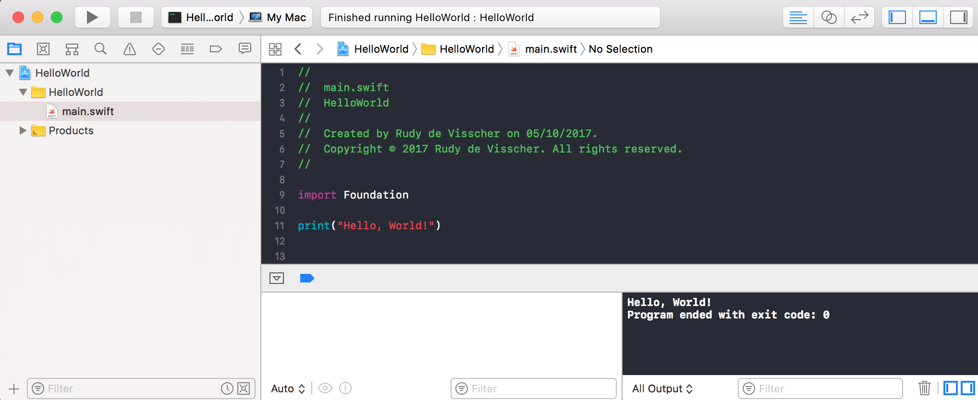Click the Copyright comment line
The image size is (978, 400).
(490, 149)
